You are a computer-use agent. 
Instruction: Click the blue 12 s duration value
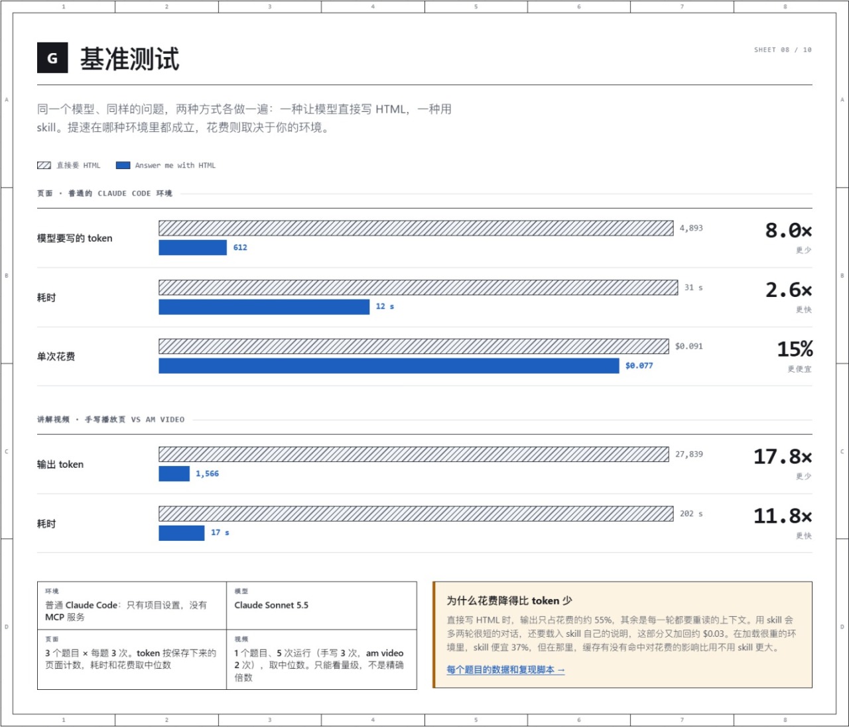point(385,307)
